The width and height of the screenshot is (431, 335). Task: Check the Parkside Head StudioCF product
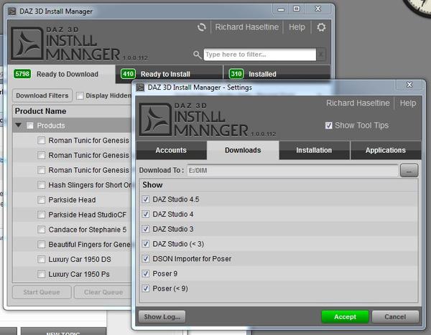click(x=41, y=214)
